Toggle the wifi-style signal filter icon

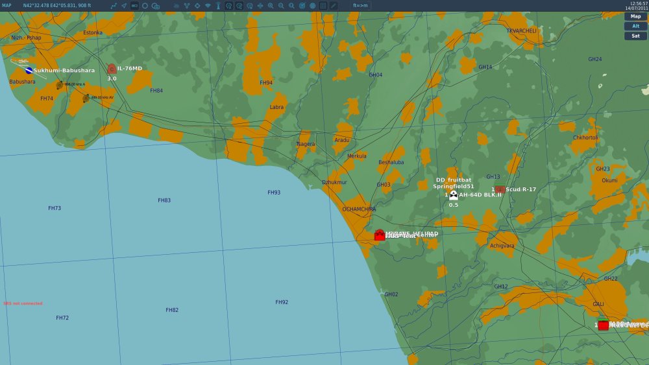click(207, 5)
